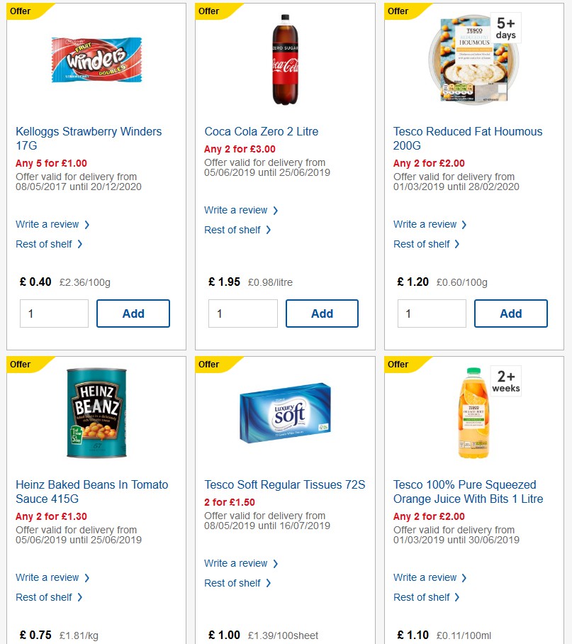Viewport: 572px width, 644px height.
Task: Select the quantity box for Heinz Baked Beans
Action: click(54, 642)
